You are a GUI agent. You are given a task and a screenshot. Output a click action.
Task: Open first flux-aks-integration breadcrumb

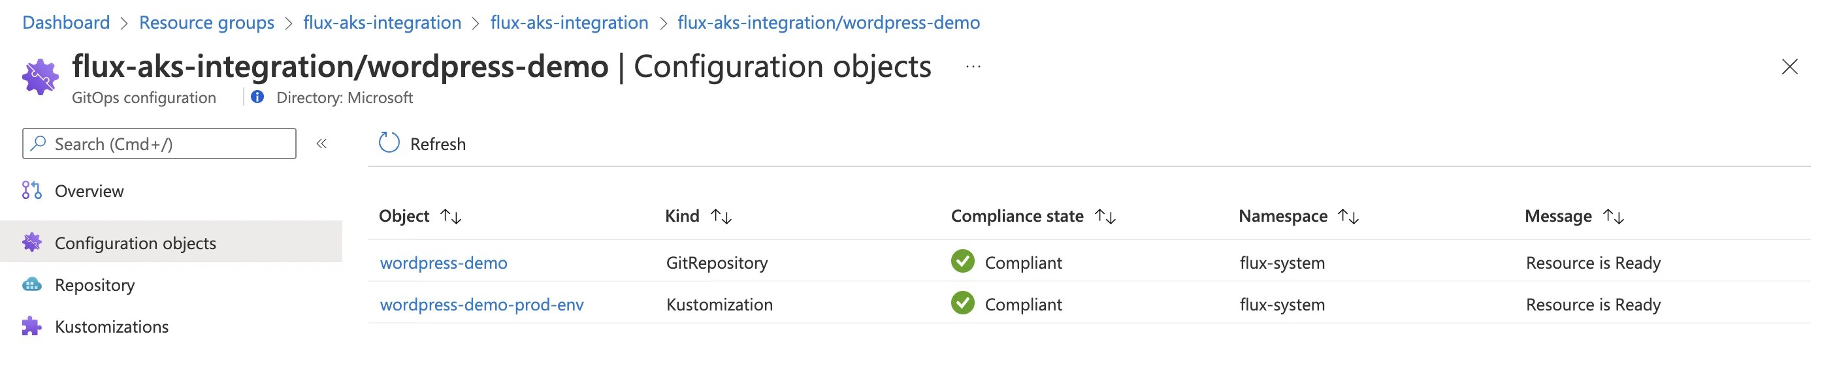pyautogui.click(x=382, y=23)
